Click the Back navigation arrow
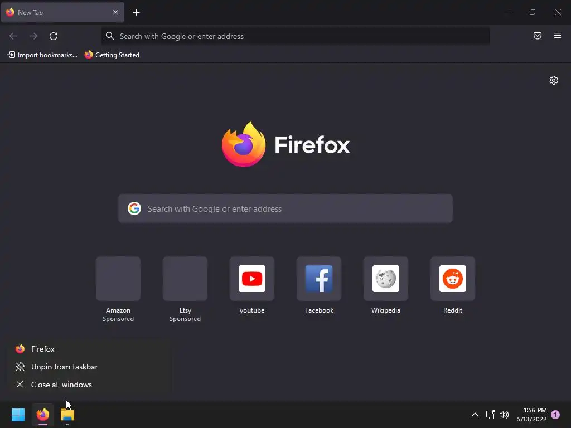 tap(13, 36)
